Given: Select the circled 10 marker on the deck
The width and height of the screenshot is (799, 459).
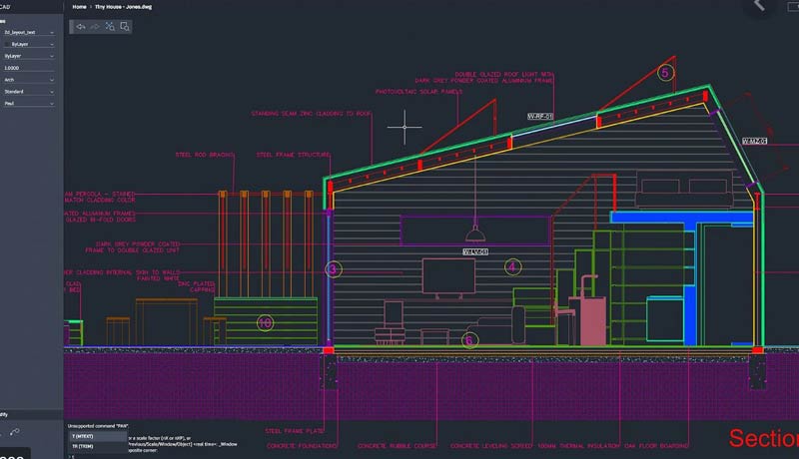Looking at the screenshot, I should tap(265, 322).
